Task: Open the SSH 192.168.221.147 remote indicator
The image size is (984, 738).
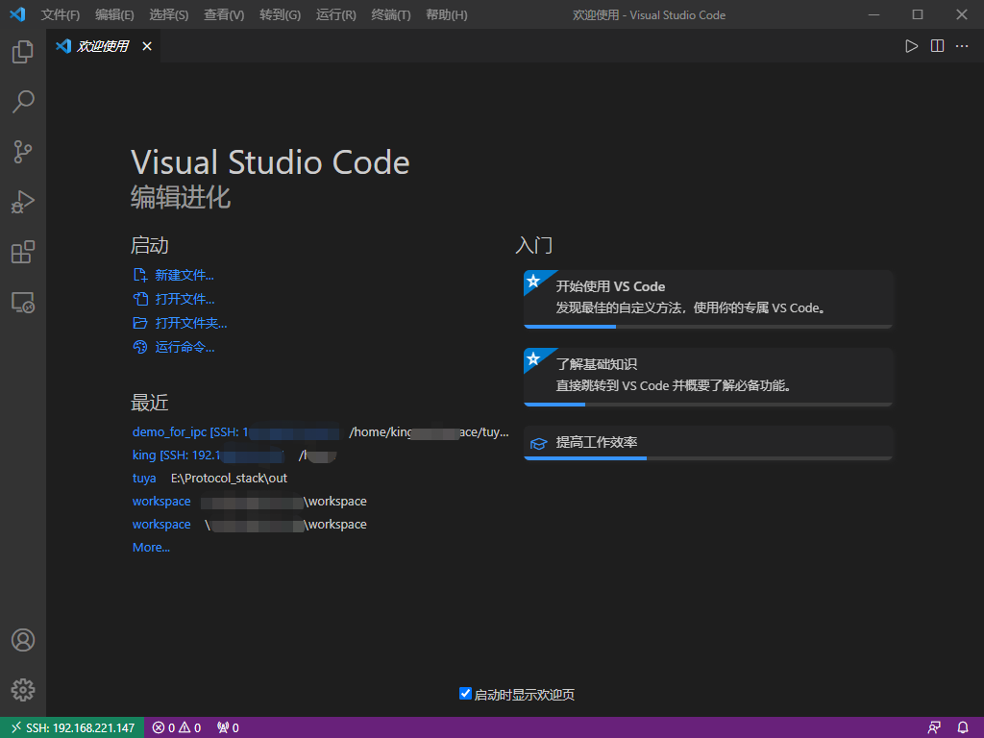Action: click(x=72, y=728)
